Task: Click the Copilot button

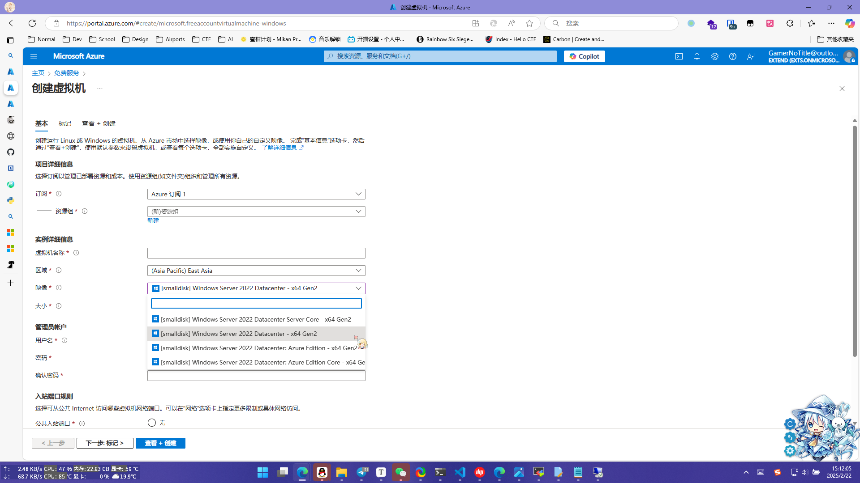Action: (584, 56)
